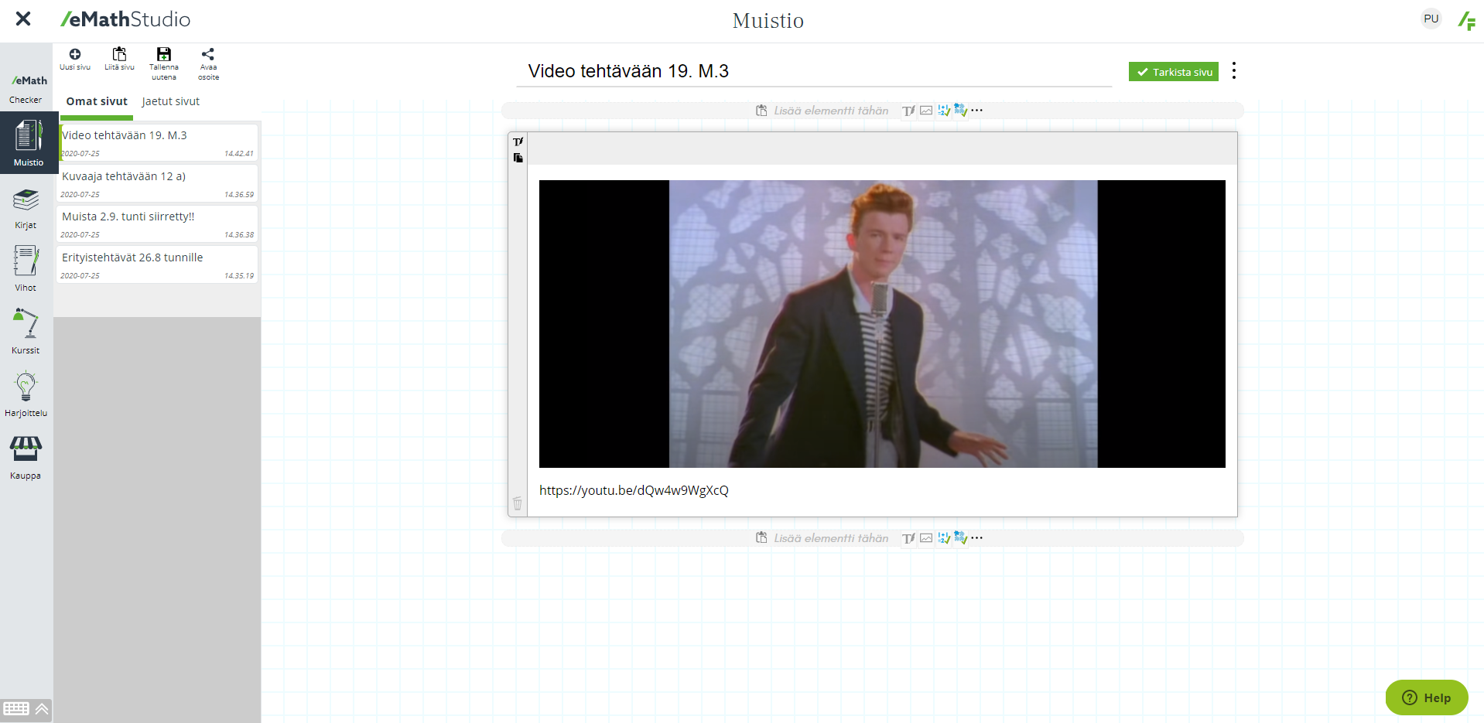Click the Tarkista sivu button
1484x723 pixels.
tap(1174, 72)
